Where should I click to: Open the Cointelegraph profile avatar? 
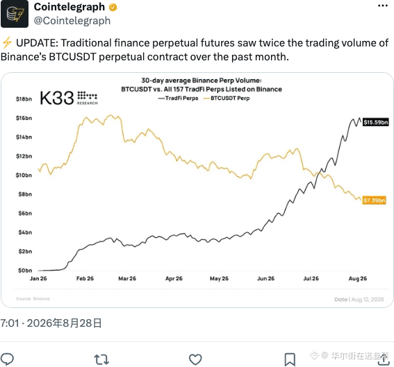[15, 14]
